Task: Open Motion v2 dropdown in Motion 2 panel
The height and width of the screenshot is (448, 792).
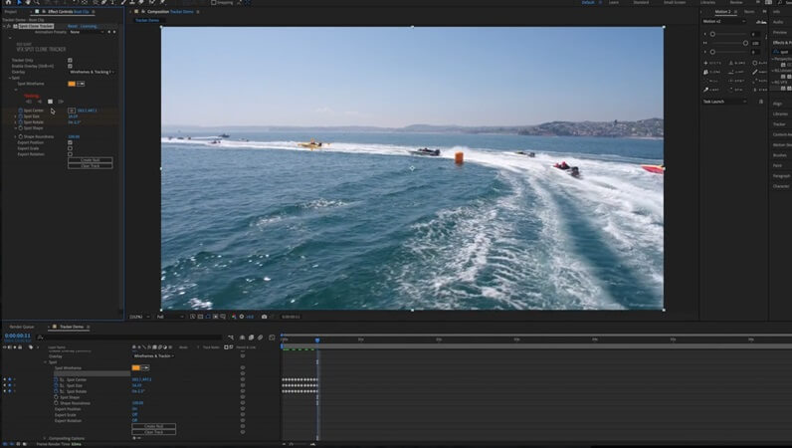Action: click(723, 21)
